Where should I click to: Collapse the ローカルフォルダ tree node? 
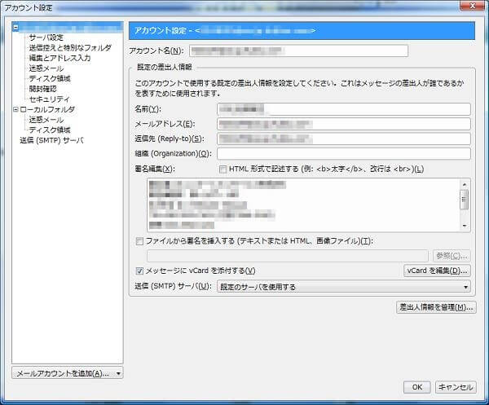[15, 110]
